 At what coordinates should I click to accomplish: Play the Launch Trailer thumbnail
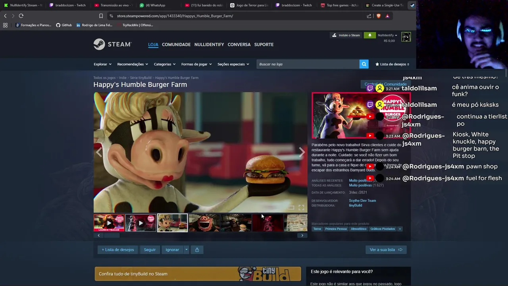click(x=109, y=223)
